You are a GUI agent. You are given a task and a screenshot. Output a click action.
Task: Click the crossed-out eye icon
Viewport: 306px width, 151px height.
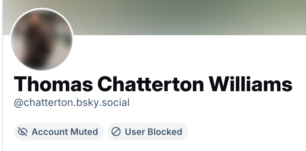pyautogui.click(x=23, y=132)
